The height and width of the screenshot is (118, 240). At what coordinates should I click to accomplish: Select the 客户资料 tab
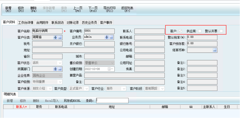pos(9,22)
